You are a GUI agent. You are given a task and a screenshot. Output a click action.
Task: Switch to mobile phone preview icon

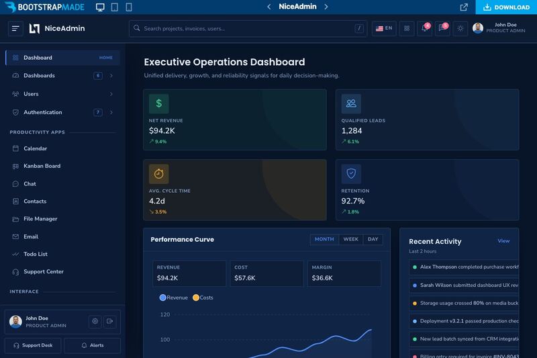[x=129, y=7]
